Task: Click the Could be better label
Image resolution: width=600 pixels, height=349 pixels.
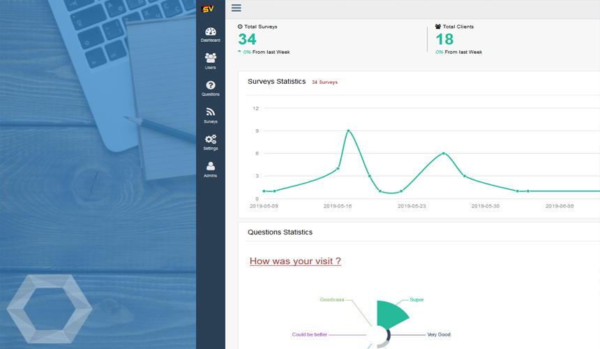Action: pos(309,334)
